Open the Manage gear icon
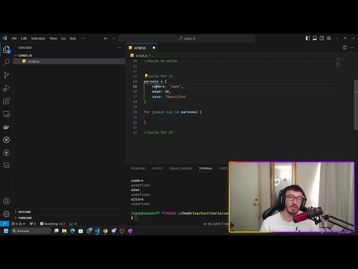This screenshot has width=358, height=269. (6, 214)
